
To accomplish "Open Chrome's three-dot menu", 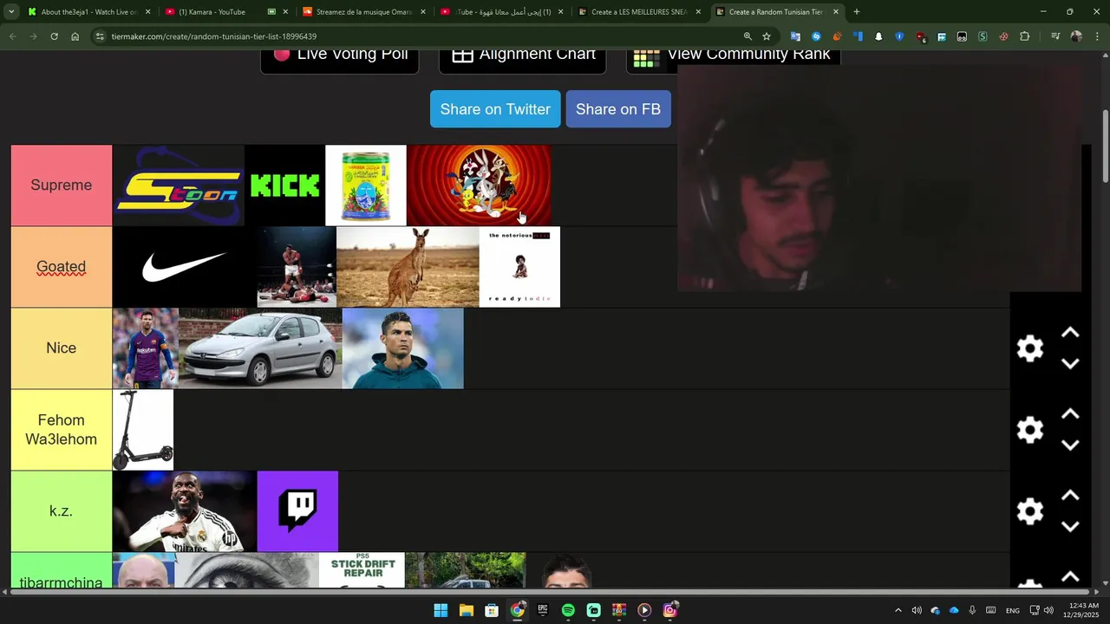I will coord(1096,36).
